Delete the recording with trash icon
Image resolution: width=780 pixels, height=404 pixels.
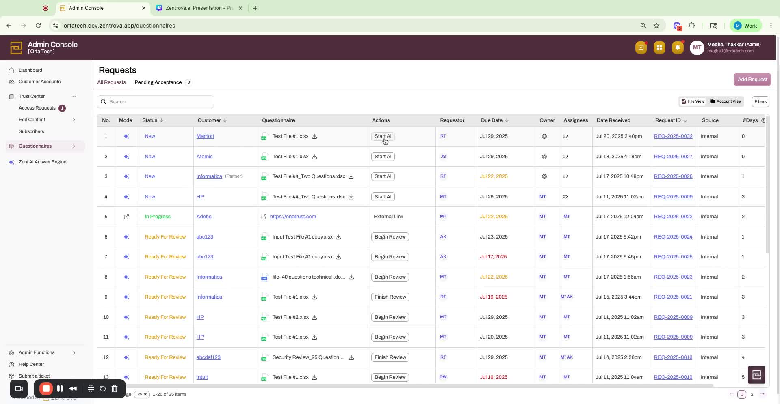[x=115, y=389]
